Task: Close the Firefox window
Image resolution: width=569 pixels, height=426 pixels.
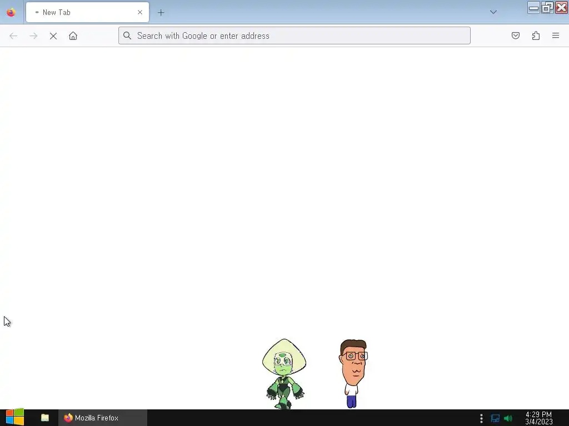Action: point(561,8)
